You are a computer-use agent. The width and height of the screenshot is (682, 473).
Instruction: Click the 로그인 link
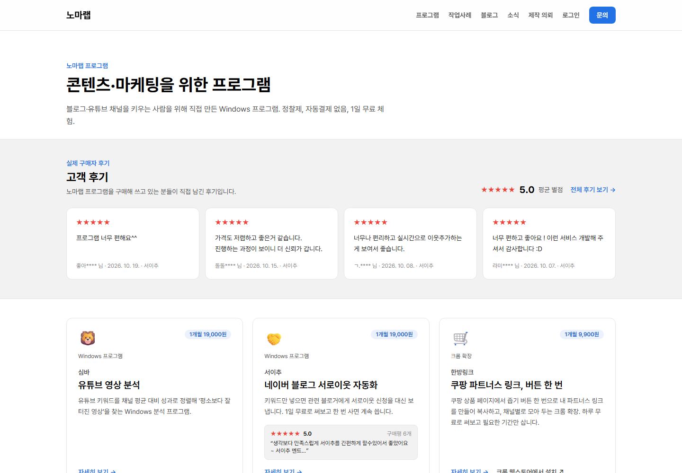[x=571, y=15]
